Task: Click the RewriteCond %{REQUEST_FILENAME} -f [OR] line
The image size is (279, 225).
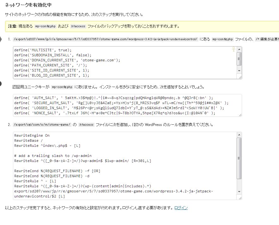Action: point(57,171)
